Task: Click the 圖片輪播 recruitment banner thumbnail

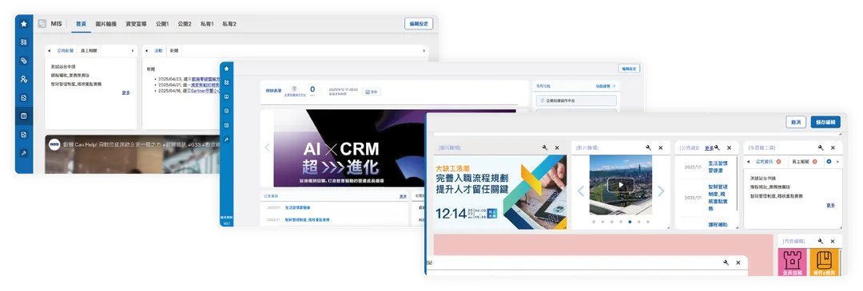Action: pyautogui.click(x=499, y=192)
